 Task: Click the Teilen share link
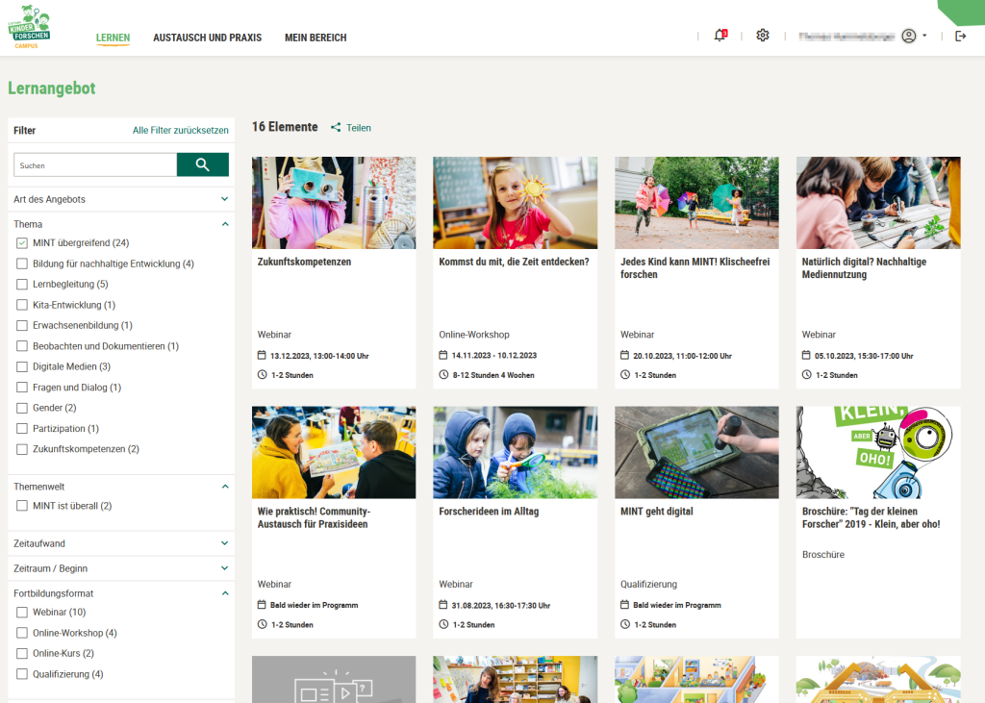359,128
